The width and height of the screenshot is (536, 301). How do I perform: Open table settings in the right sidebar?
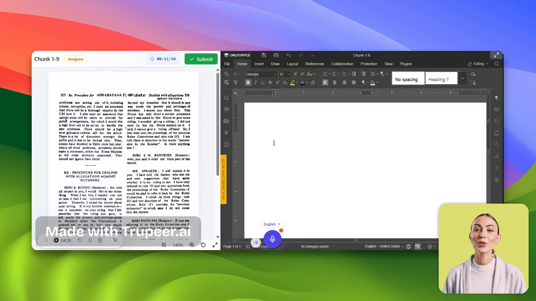[497, 110]
